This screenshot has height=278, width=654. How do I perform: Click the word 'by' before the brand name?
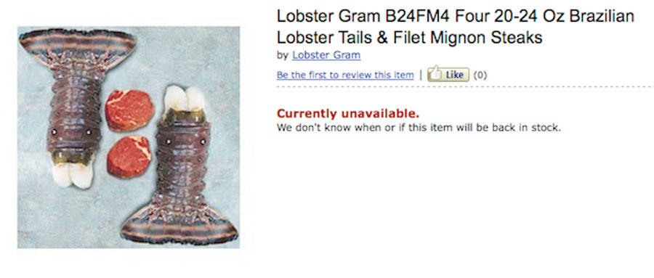click(x=283, y=55)
